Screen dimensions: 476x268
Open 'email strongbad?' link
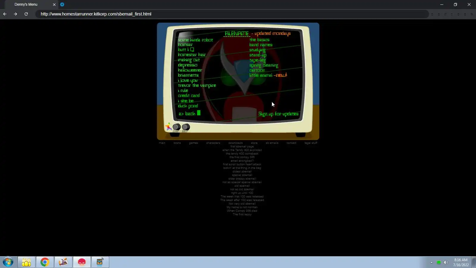click(242, 161)
